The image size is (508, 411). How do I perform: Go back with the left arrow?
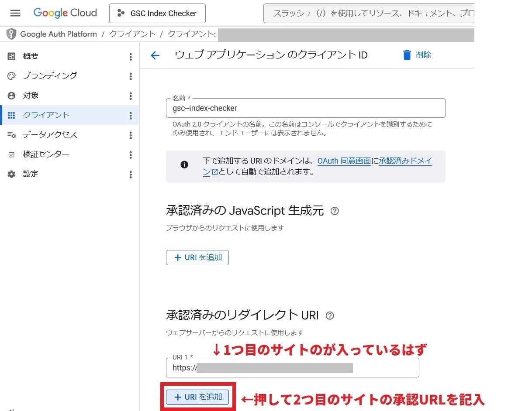155,55
